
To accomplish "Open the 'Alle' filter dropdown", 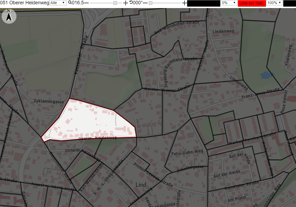I will (58, 3).
